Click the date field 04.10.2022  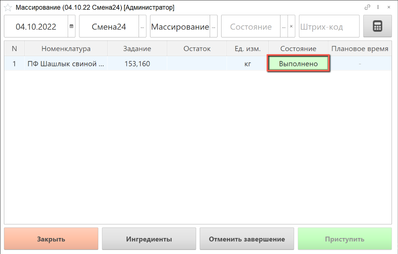[36, 26]
